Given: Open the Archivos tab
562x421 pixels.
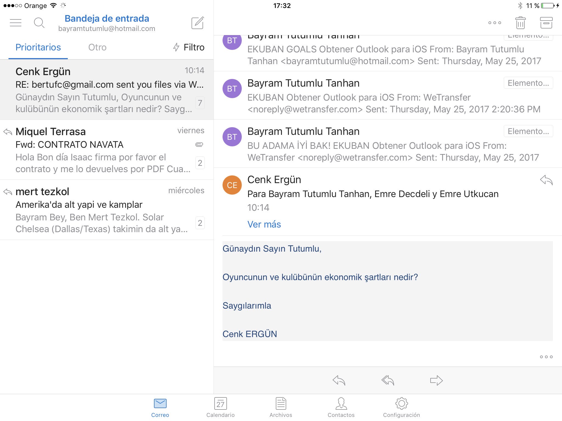Looking at the screenshot, I should 281,408.
